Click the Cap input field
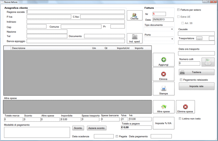 (x=37, y=27)
